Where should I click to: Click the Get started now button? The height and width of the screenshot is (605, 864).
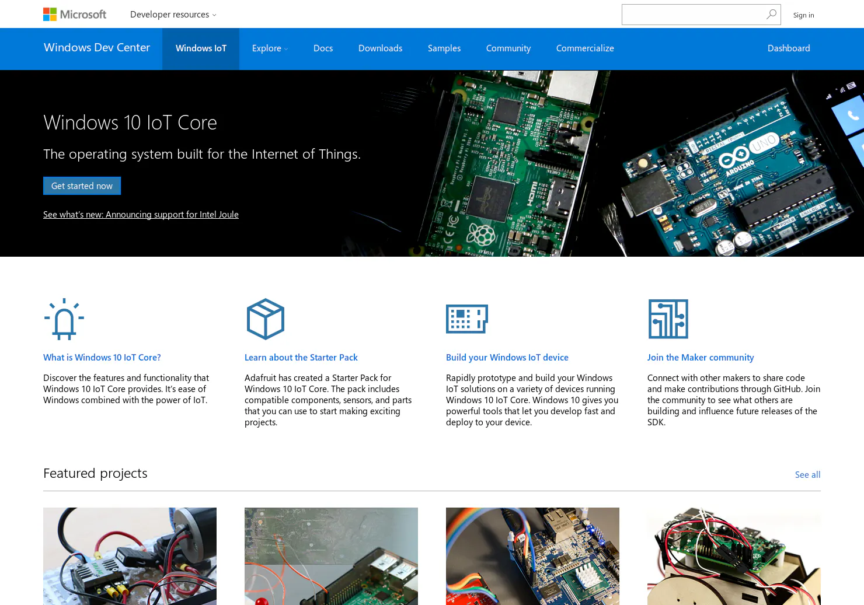click(x=82, y=186)
